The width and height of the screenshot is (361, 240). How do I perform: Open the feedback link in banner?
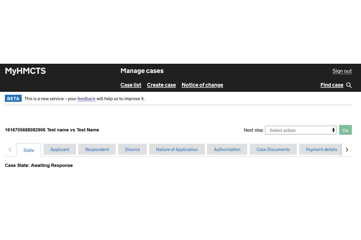pos(86,99)
